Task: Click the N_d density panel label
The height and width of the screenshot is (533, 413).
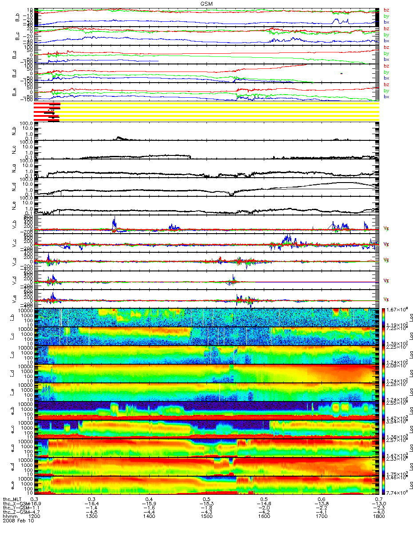Action: click(15, 187)
